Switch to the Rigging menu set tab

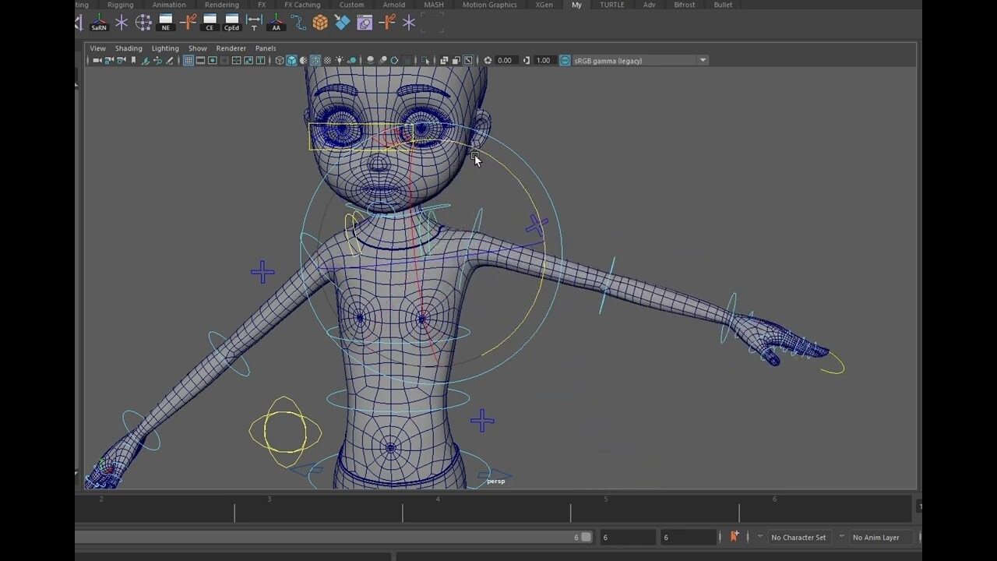pos(120,5)
